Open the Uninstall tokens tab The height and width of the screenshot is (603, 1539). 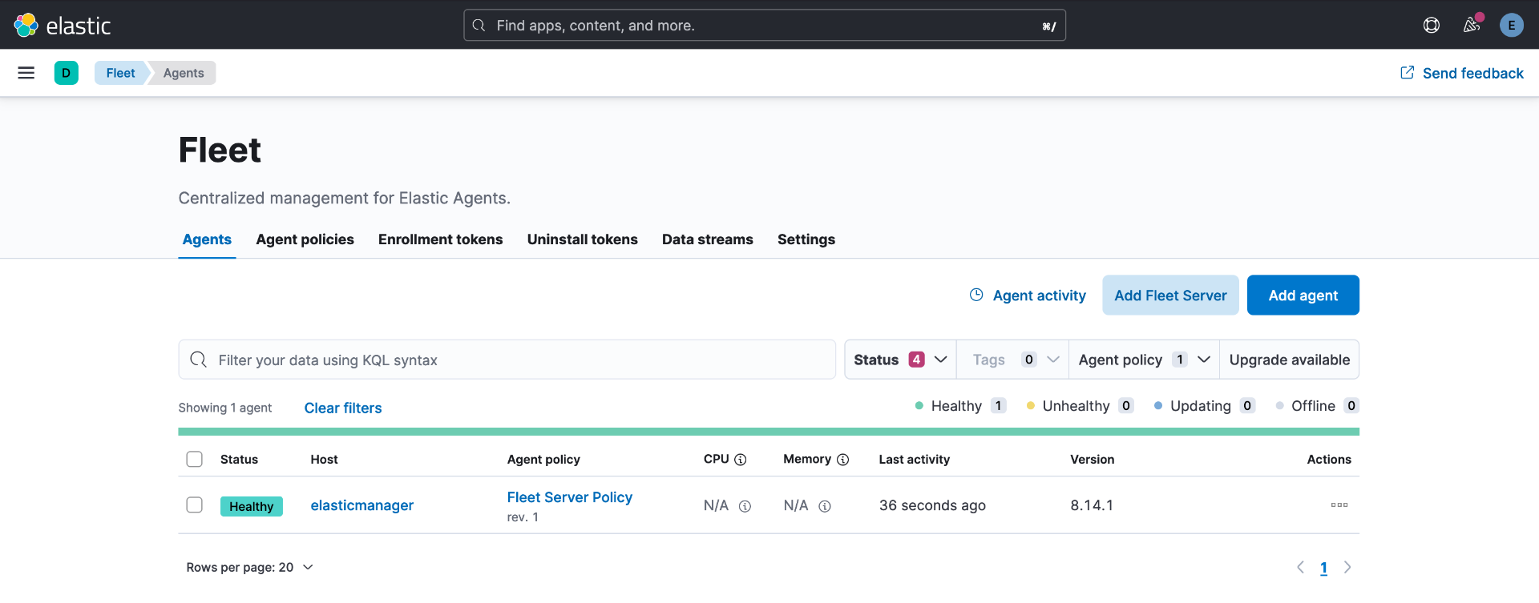click(x=583, y=239)
